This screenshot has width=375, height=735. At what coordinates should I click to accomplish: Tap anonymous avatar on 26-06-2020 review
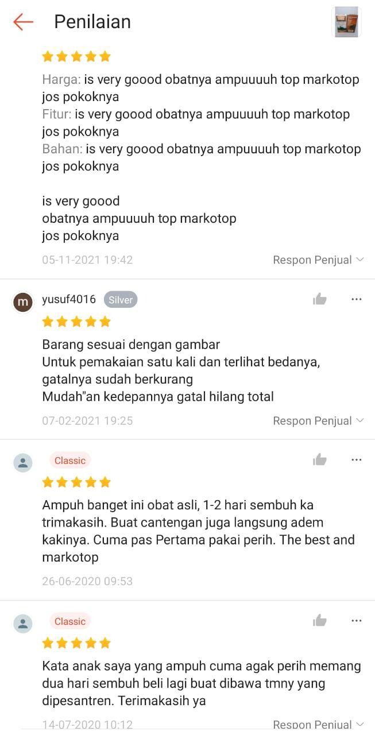pyautogui.click(x=23, y=462)
